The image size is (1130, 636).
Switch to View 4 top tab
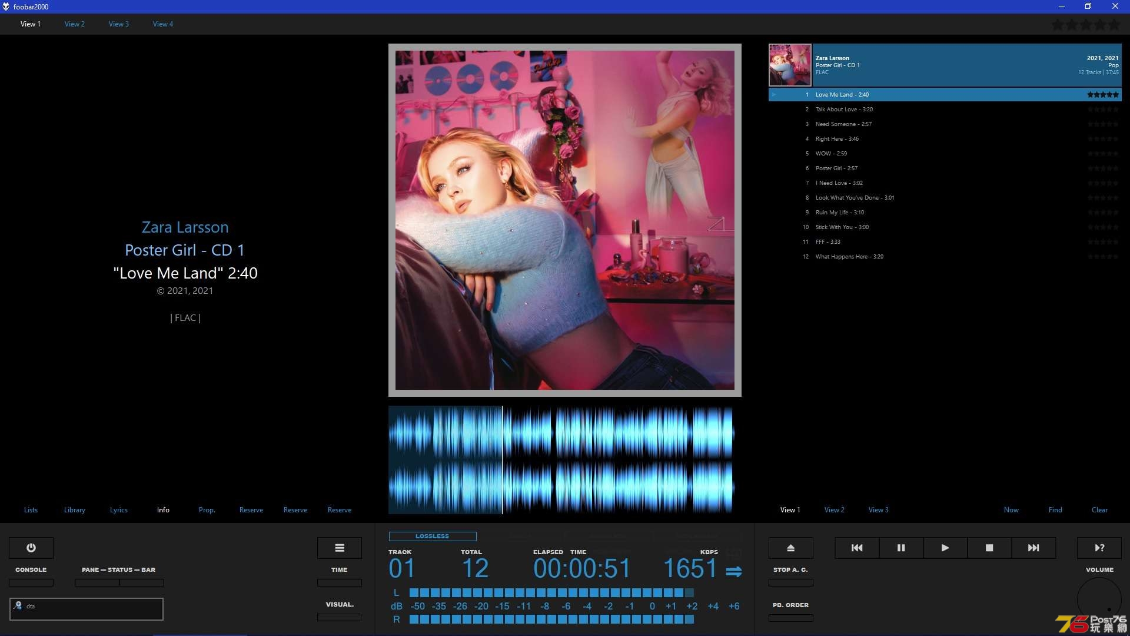163,24
